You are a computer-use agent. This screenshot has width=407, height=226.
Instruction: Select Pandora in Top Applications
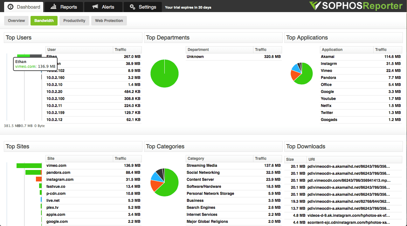point(361,78)
